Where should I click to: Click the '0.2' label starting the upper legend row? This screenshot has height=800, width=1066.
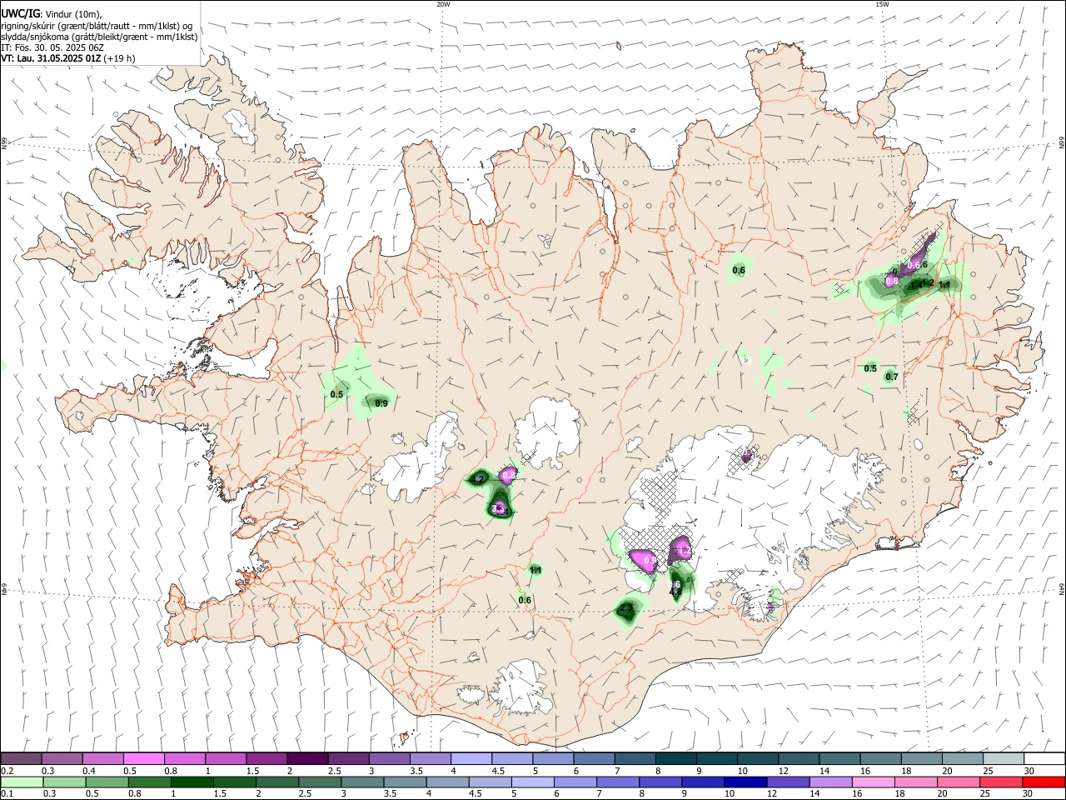click(x=7, y=771)
